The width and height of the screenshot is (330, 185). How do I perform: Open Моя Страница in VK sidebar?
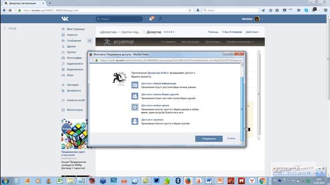coord(76,29)
